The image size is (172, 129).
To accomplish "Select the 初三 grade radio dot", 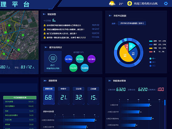I will (x=150, y=66).
